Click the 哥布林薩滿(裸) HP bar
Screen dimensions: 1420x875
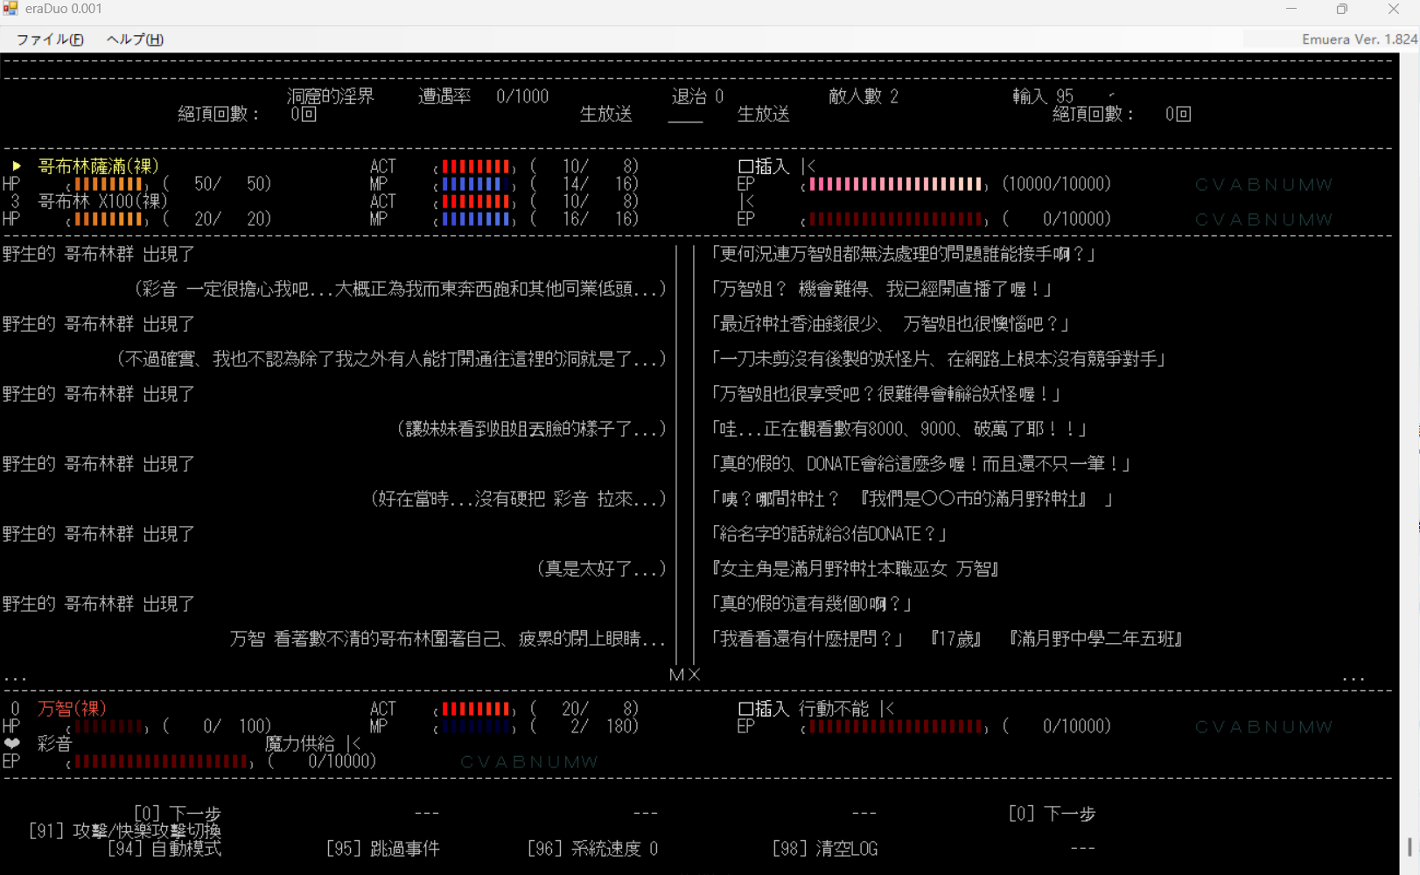pyautogui.click(x=107, y=185)
